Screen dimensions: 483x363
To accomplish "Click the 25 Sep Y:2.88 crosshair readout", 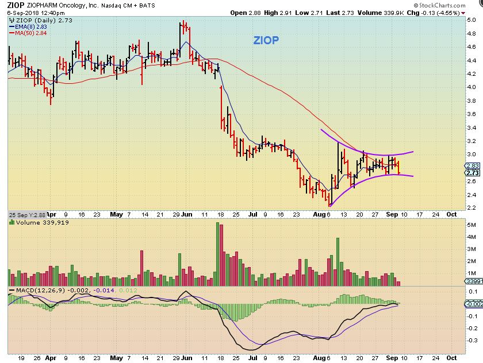I will pyautogui.click(x=28, y=215).
